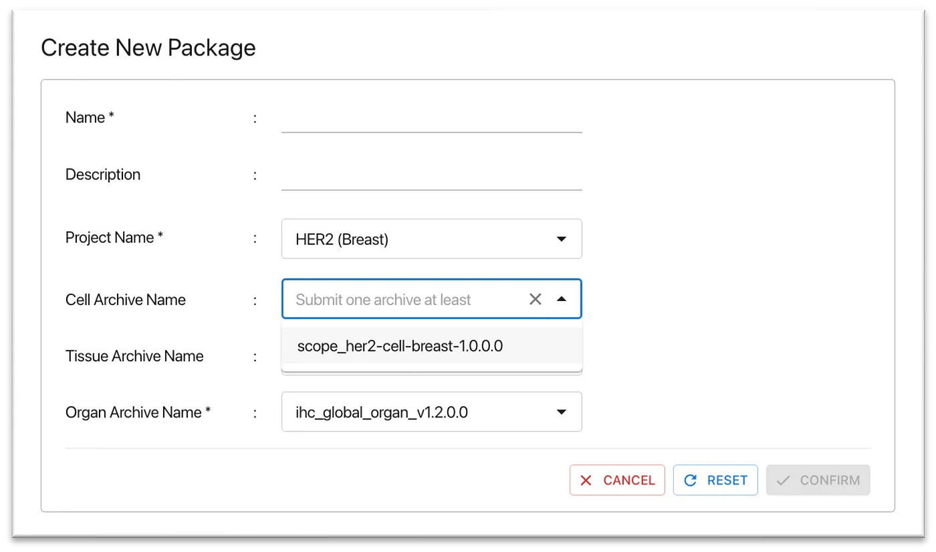Collapse the Cell Archive Name dropdown arrow
This screenshot has width=936, height=552.
click(562, 299)
